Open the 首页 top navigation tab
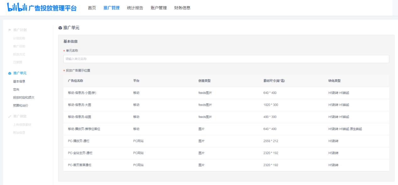Image resolution: width=398 pixels, height=185 pixels. pos(92,8)
